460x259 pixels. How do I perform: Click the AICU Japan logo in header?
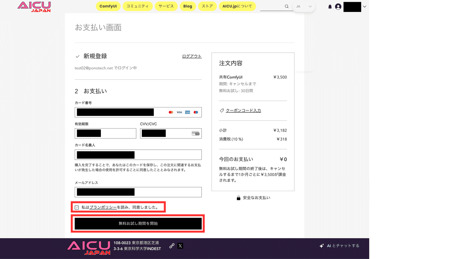pyautogui.click(x=34, y=7)
